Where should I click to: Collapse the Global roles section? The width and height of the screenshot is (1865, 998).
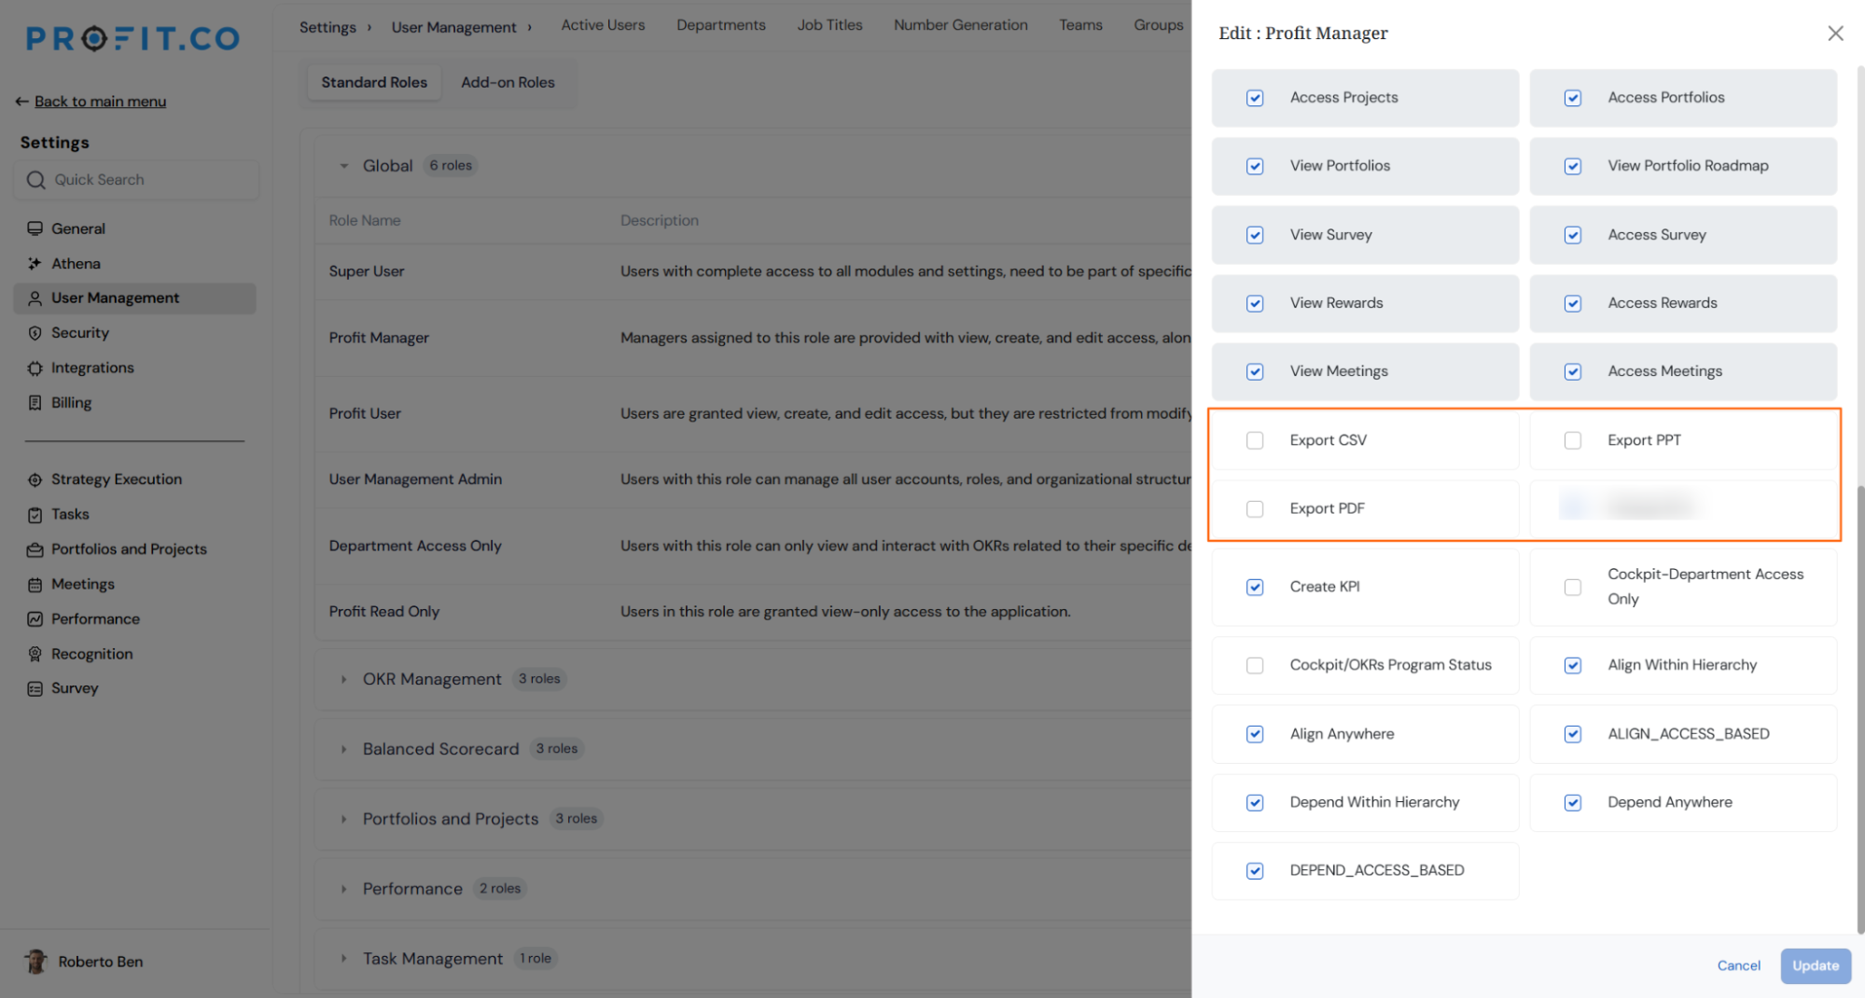click(x=343, y=166)
